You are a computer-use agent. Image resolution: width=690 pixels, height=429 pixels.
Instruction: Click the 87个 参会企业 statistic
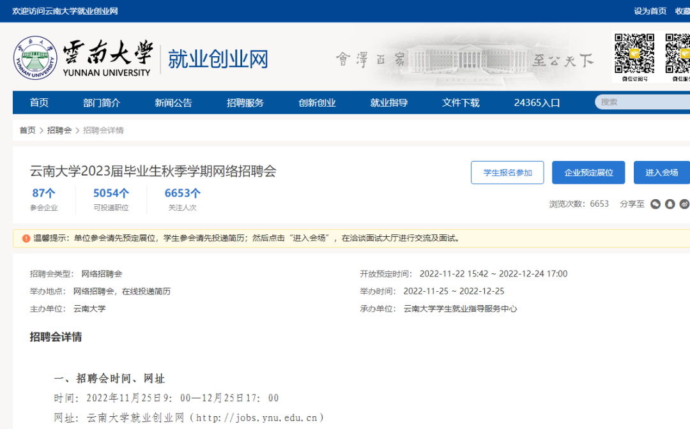pos(43,200)
